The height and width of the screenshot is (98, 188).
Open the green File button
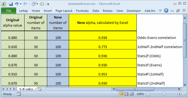pyautogui.click(x=9, y=11)
